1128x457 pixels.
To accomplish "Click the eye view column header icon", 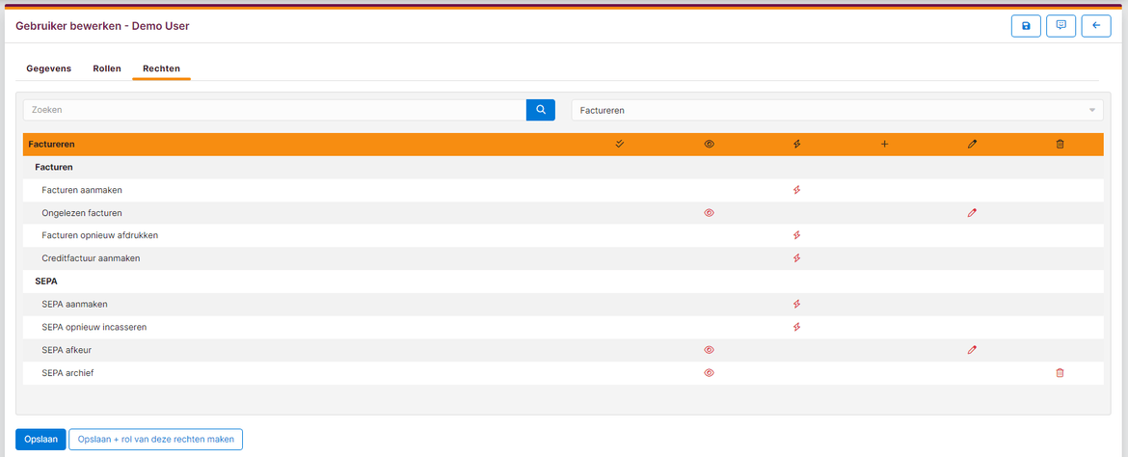I will (709, 144).
